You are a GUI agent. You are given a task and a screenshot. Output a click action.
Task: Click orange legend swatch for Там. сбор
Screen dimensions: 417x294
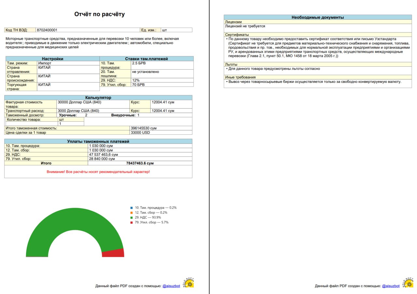tap(132, 212)
